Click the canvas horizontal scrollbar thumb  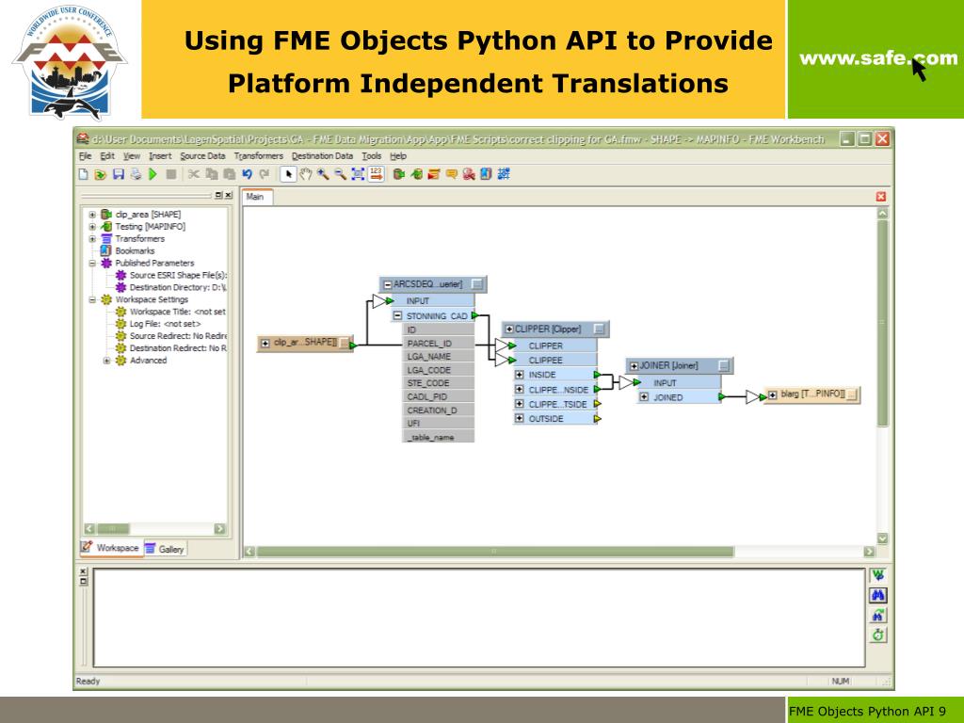pyautogui.click(x=495, y=552)
